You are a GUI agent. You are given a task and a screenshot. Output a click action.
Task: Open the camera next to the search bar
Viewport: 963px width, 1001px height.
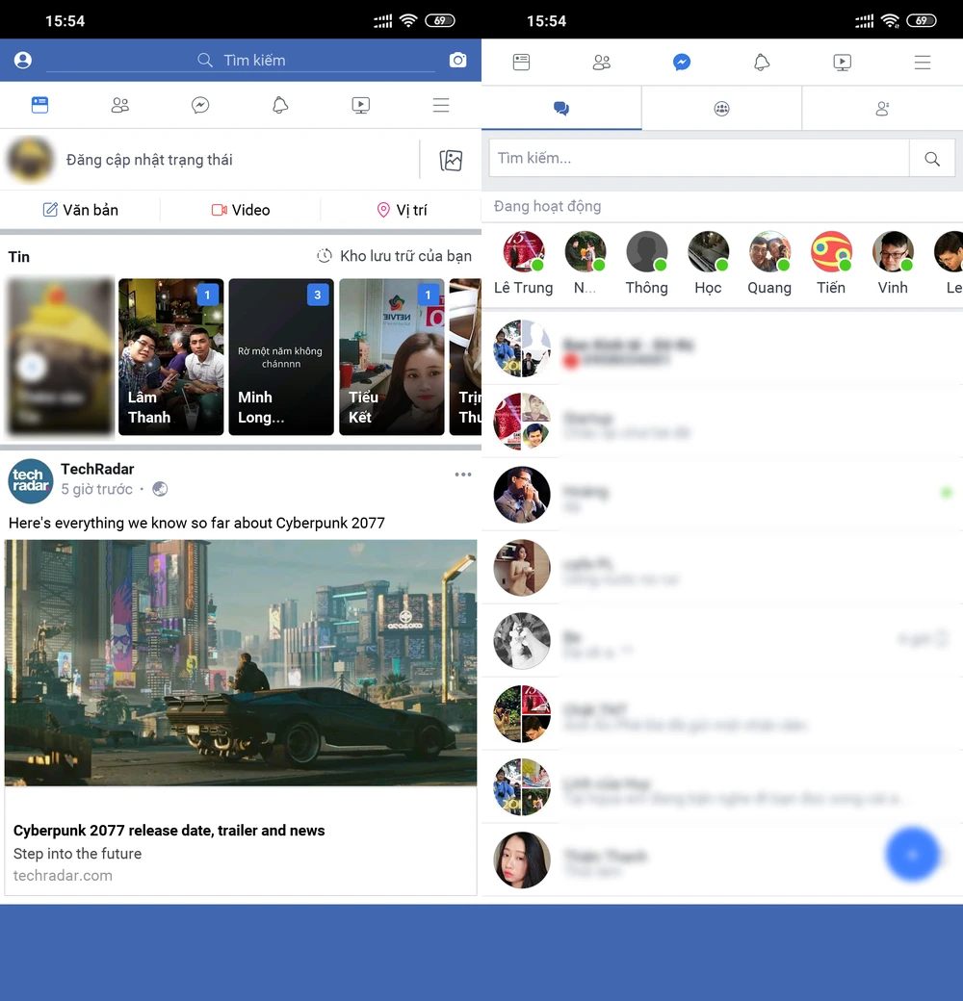tap(458, 60)
